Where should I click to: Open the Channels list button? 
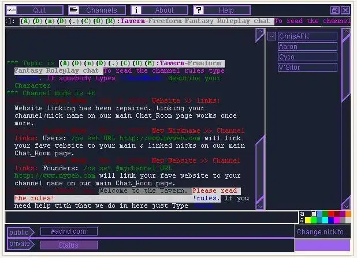pyautogui.click(x=97, y=10)
